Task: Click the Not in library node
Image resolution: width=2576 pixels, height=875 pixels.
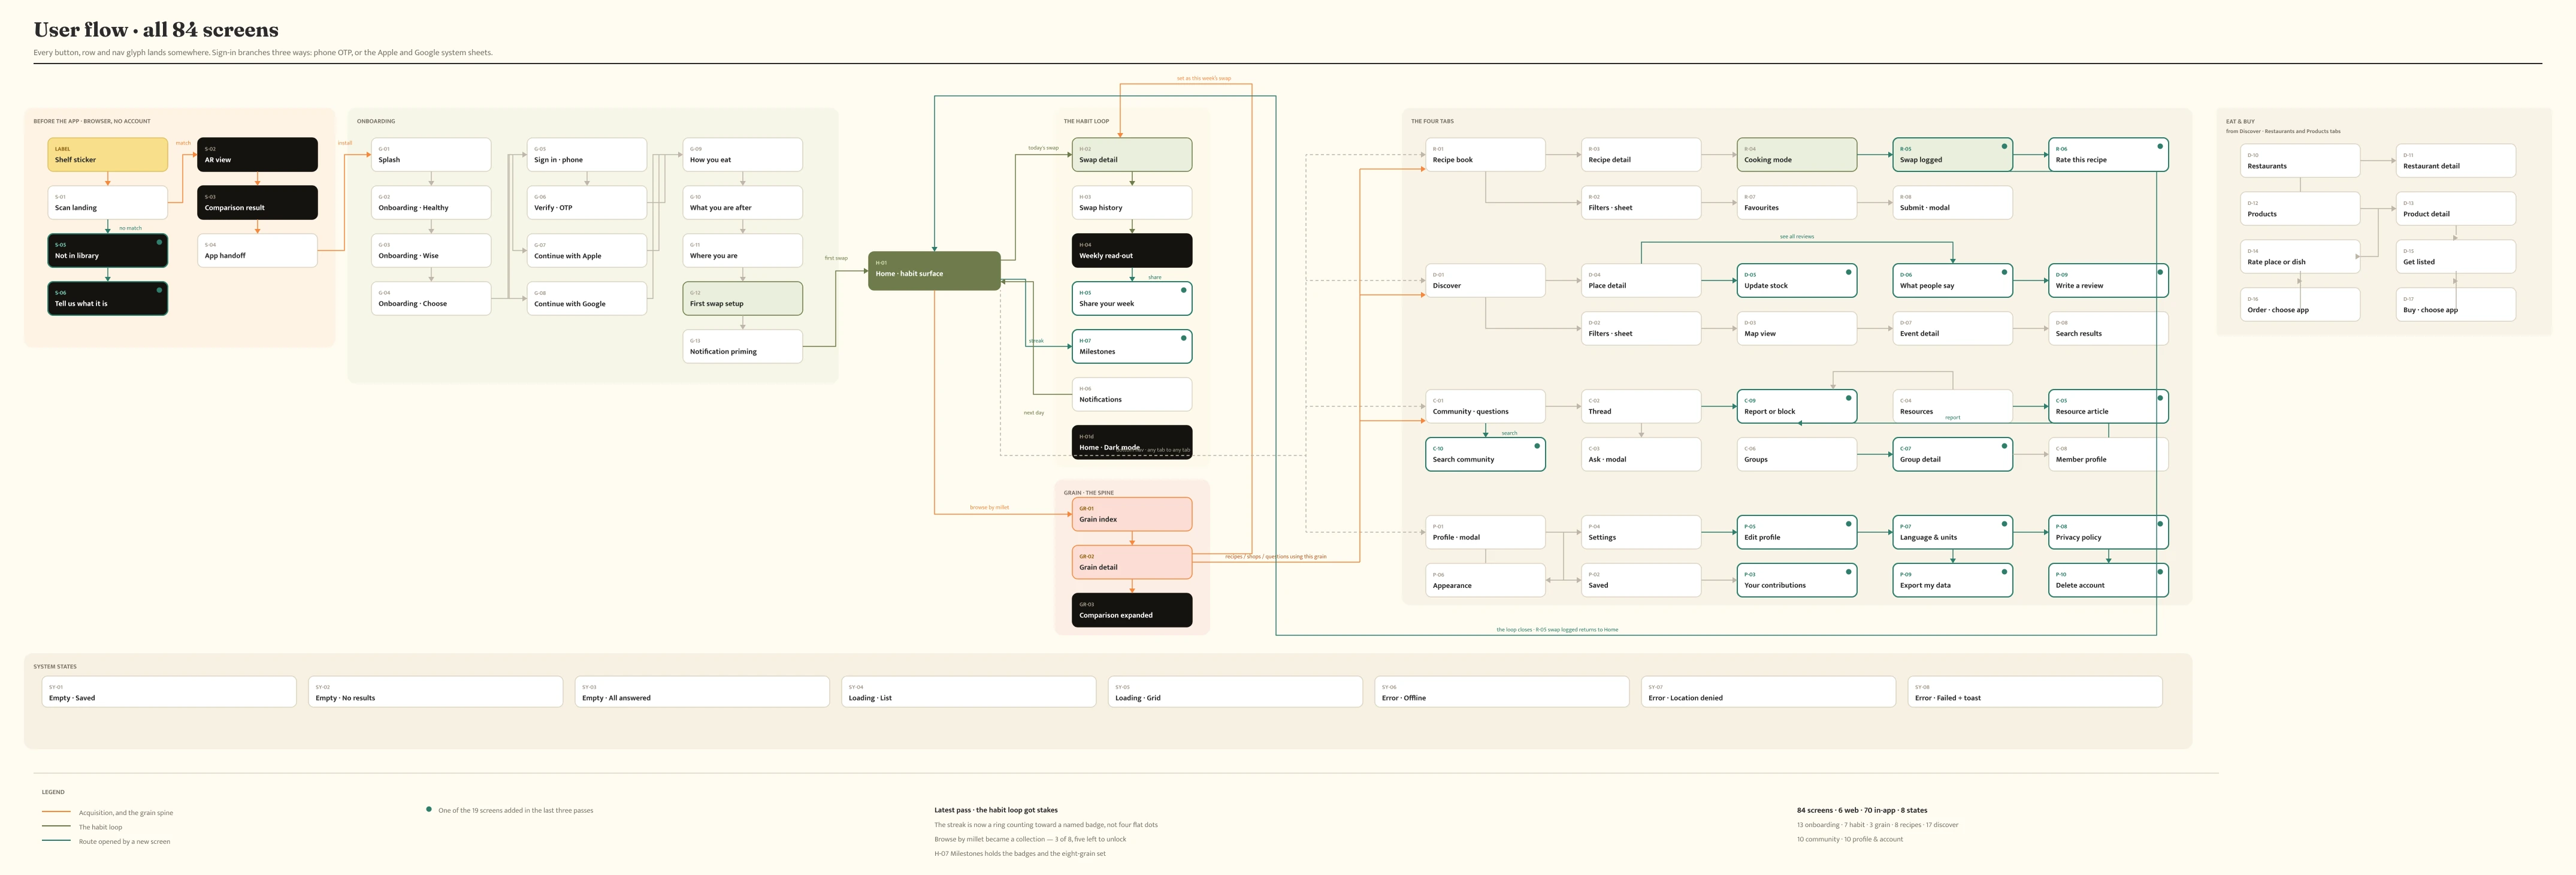Action: tap(107, 251)
